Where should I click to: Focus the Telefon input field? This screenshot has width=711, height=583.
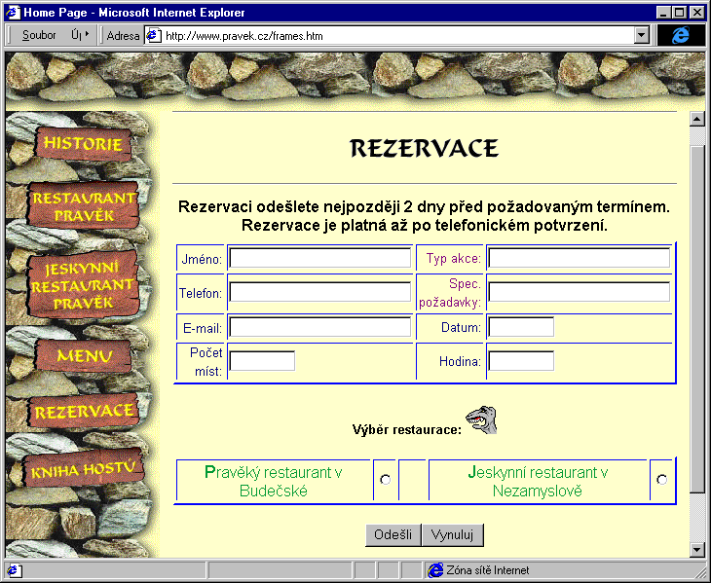(320, 292)
